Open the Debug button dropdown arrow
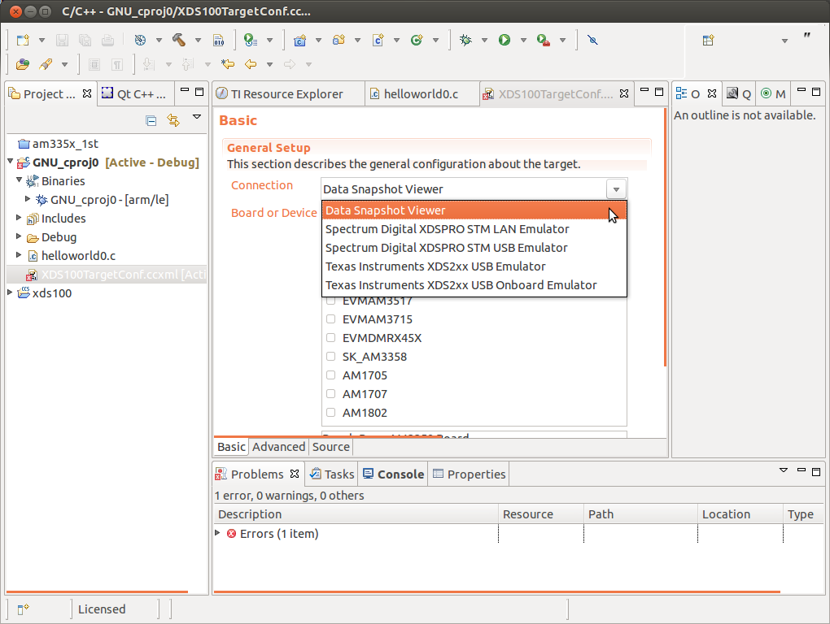Viewport: 830px width, 624px height. pyautogui.click(x=484, y=40)
